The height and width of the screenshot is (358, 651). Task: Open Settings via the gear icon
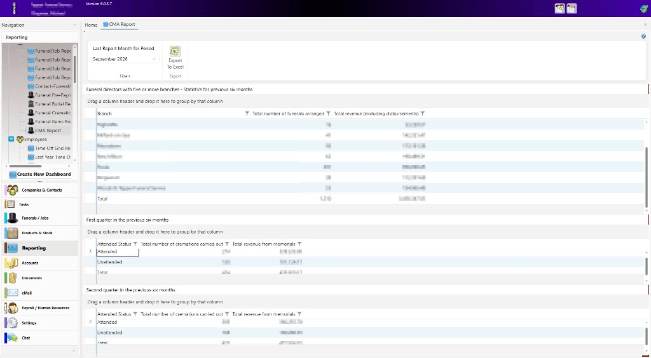pyautogui.click(x=13, y=323)
